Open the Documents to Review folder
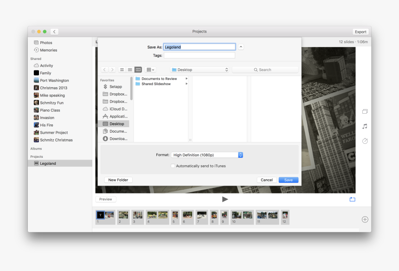This screenshot has width=399, height=271. coord(159,79)
